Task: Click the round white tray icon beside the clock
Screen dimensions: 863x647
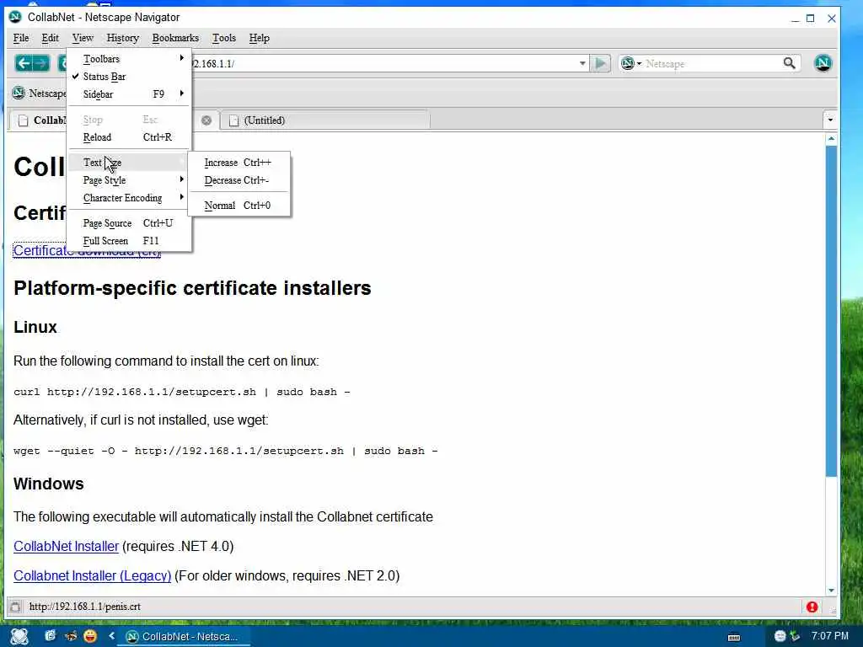Action: (x=780, y=636)
